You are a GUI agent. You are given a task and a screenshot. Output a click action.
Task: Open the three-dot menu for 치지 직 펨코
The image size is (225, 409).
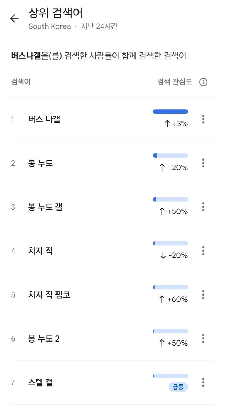click(x=203, y=294)
